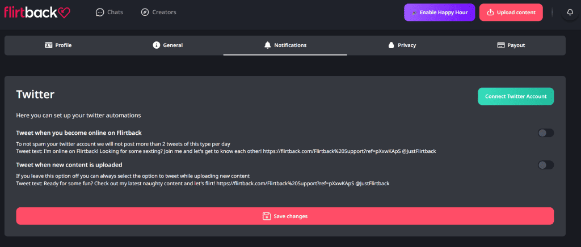Click the "Tweet when new content is uploaded" label
The height and width of the screenshot is (247, 581).
69,164
